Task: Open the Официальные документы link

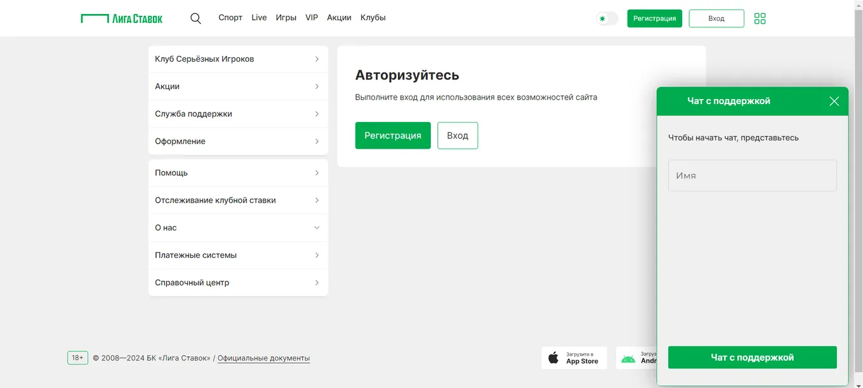Action: click(263, 358)
